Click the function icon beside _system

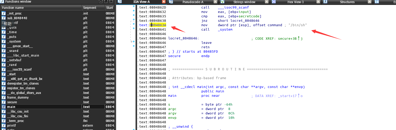pyautogui.click(x=4, y=42)
